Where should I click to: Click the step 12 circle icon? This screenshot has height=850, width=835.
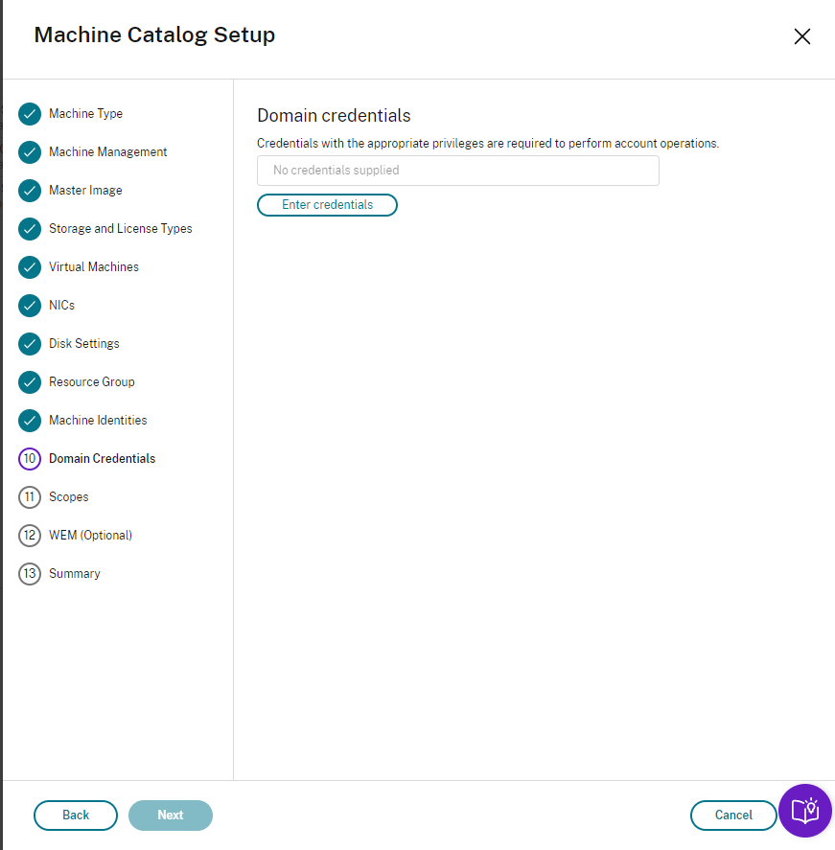30,536
